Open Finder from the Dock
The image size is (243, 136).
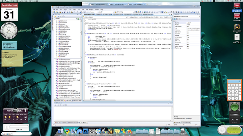(61, 131)
